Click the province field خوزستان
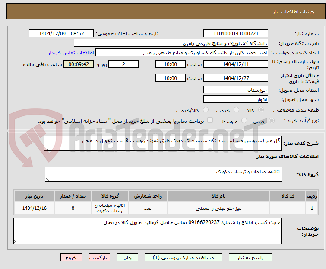 click(236, 90)
